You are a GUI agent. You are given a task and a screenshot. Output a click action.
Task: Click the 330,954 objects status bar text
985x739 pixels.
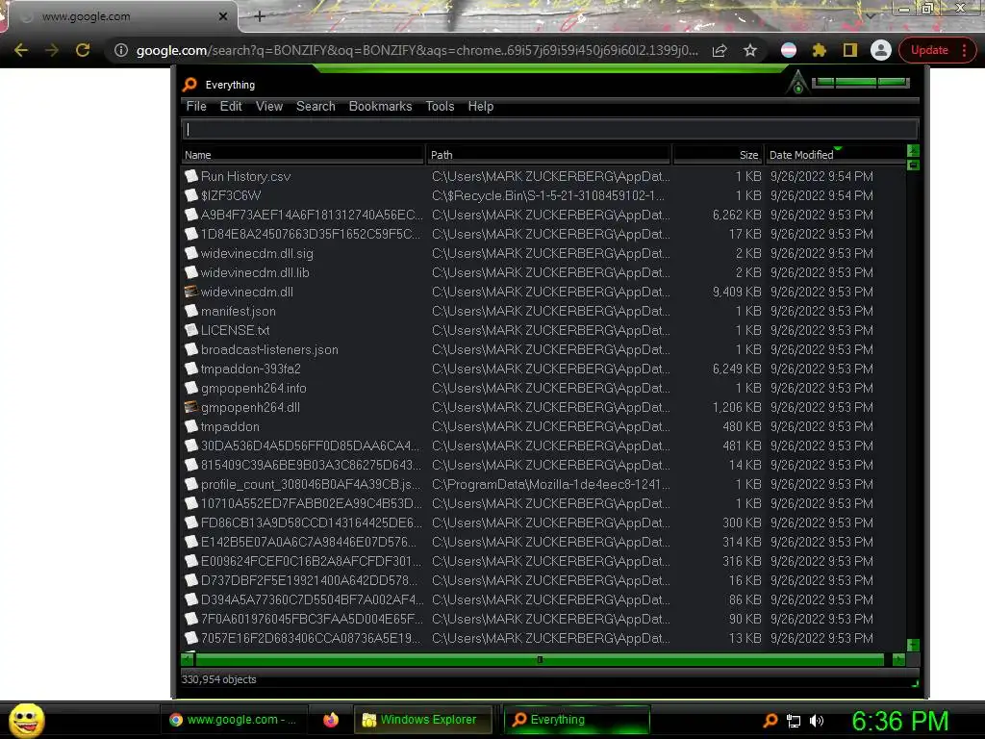[218, 679]
